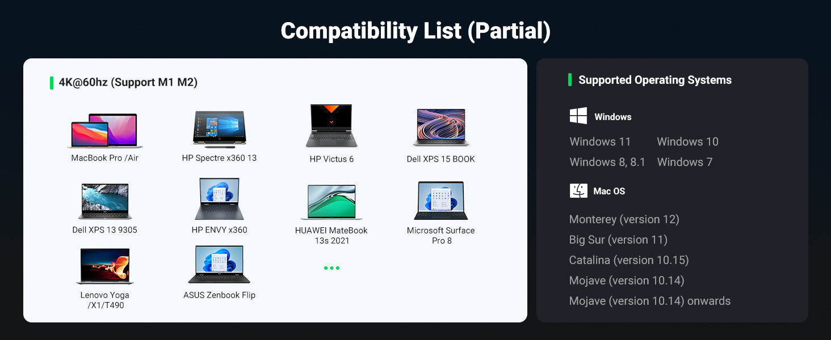The width and height of the screenshot is (831, 340).
Task: Select Monterey (version 12) entry
Action: 624,219
